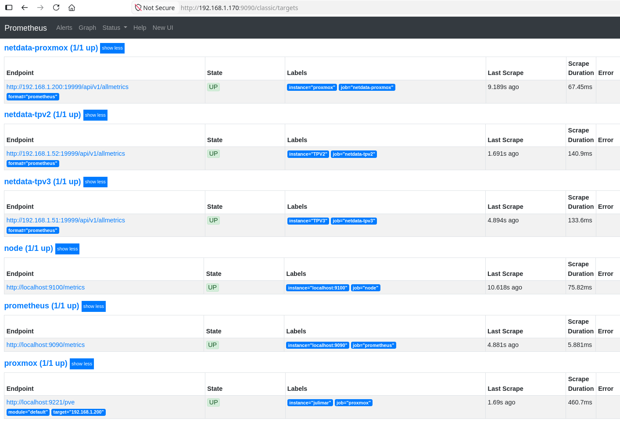Collapse the node group via show less
The height and width of the screenshot is (429, 620).
pyautogui.click(x=67, y=249)
